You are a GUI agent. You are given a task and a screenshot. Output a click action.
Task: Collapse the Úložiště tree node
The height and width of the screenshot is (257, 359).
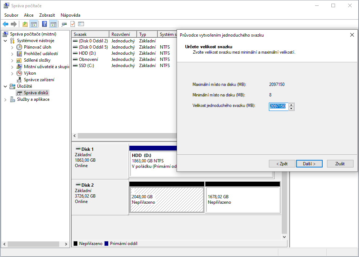coord(5,86)
